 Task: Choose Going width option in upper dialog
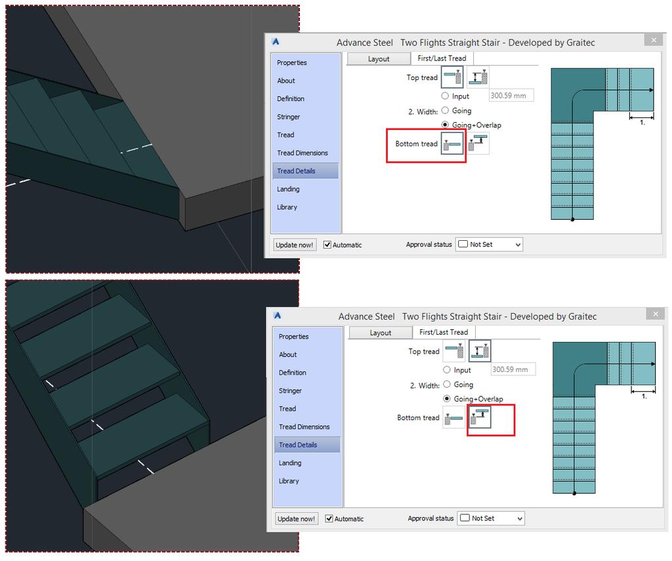(445, 111)
